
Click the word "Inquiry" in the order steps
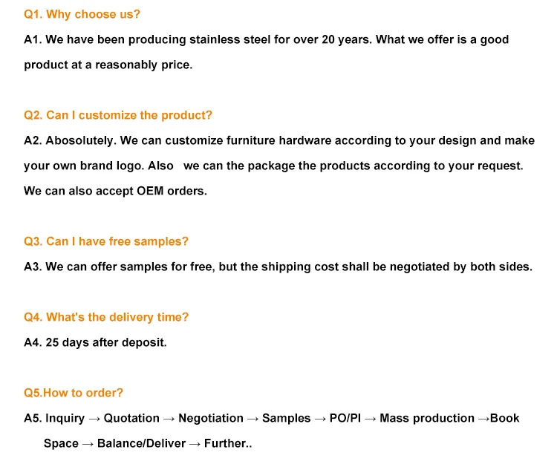65,418
